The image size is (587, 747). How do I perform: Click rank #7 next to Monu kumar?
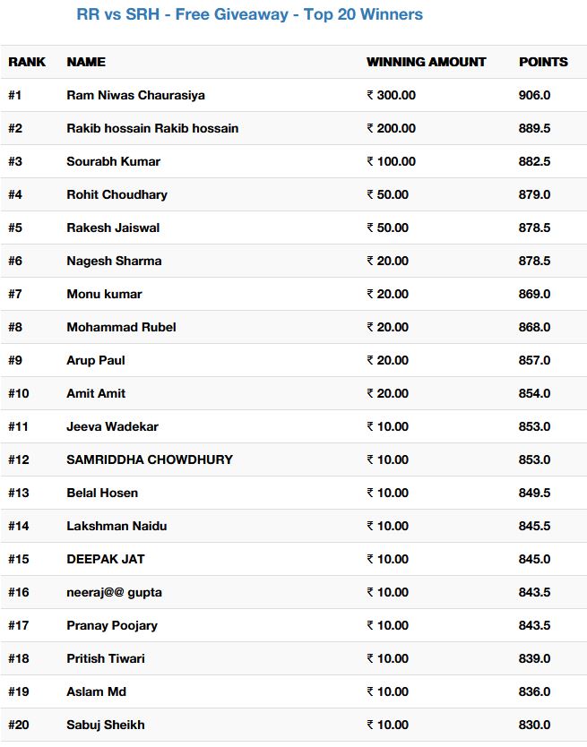[14, 294]
